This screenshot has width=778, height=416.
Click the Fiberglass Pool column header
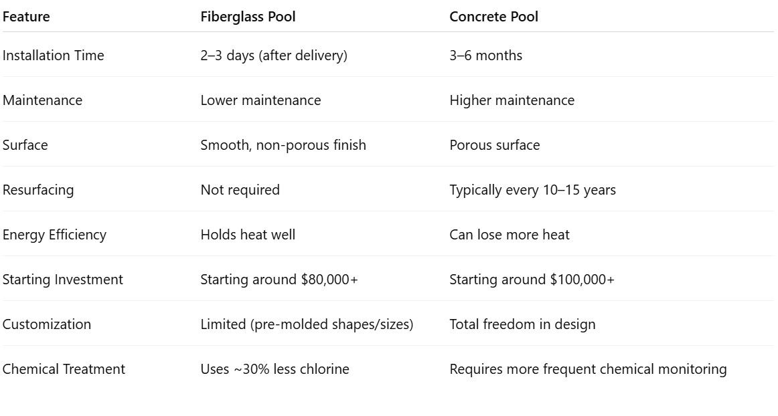pos(248,17)
